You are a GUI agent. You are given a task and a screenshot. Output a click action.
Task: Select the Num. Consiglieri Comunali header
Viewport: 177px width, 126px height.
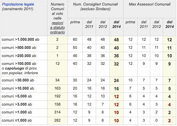95,6
